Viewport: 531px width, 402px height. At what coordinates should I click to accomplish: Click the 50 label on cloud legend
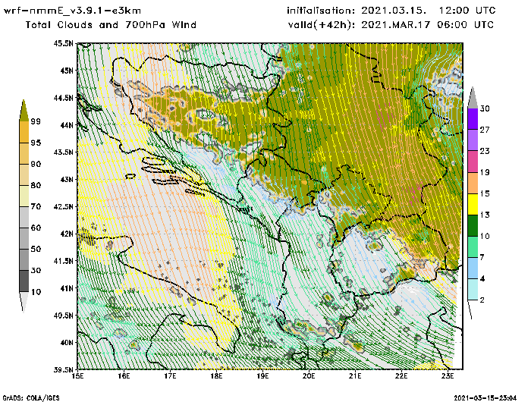click(x=36, y=250)
